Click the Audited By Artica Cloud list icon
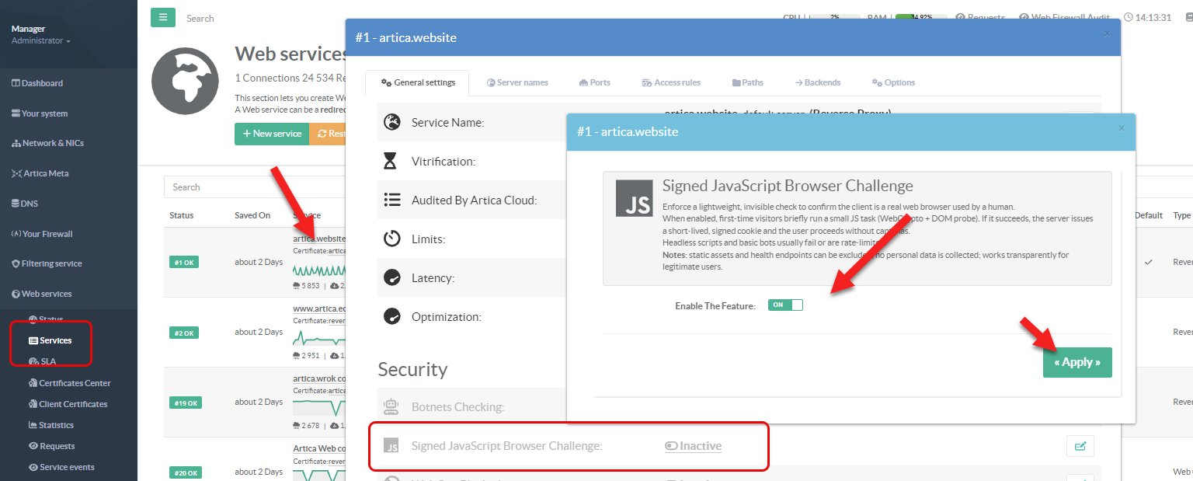This screenshot has width=1193, height=481. pyautogui.click(x=392, y=200)
